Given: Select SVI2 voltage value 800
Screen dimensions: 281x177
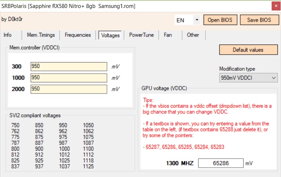Looking at the screenshot, I should (x=15, y=149).
